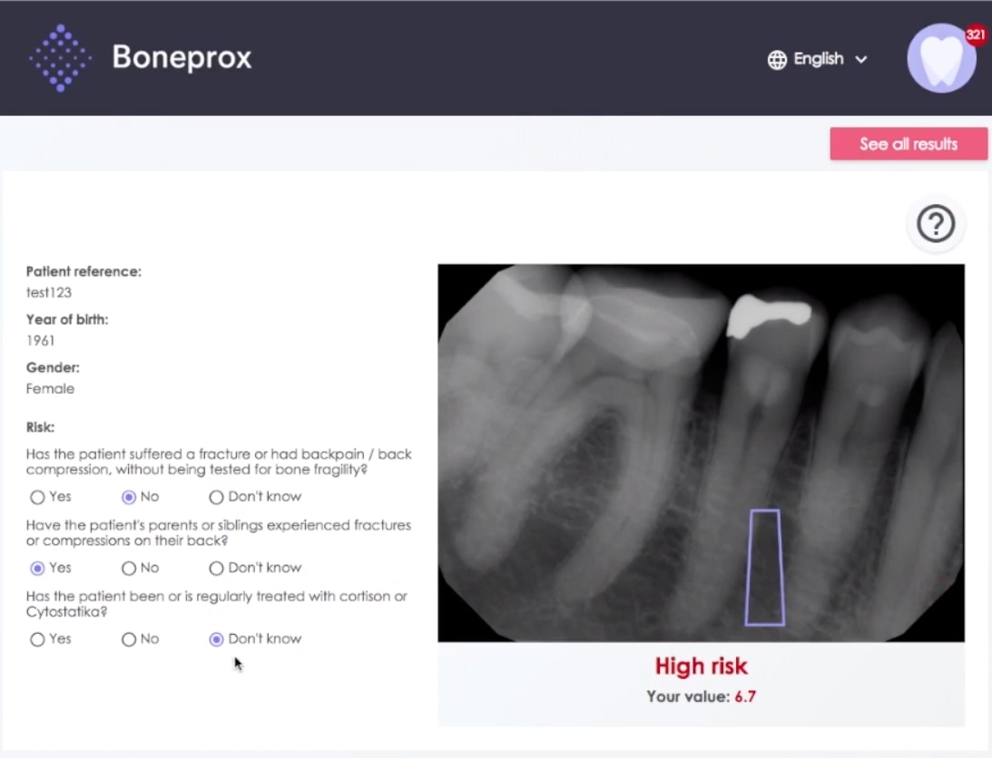Image resolution: width=992 pixels, height=758 pixels.
Task: Open the help question mark icon
Action: pos(936,223)
